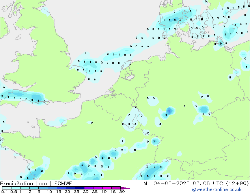Select the 30–35 mm purple legend swatch
The image size is (250, 193).
pos(88,188)
